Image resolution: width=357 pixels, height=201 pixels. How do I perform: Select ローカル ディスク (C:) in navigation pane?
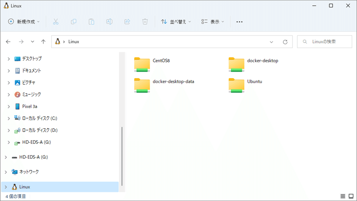tap(40, 118)
